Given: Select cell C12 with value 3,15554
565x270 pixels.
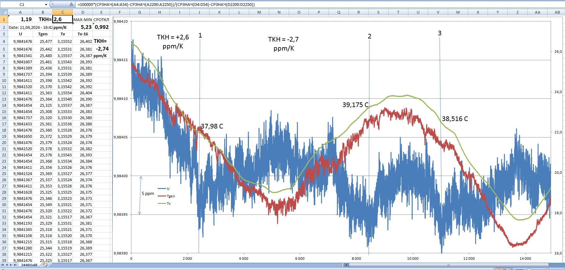Looking at the screenshot, I should coord(63,93).
